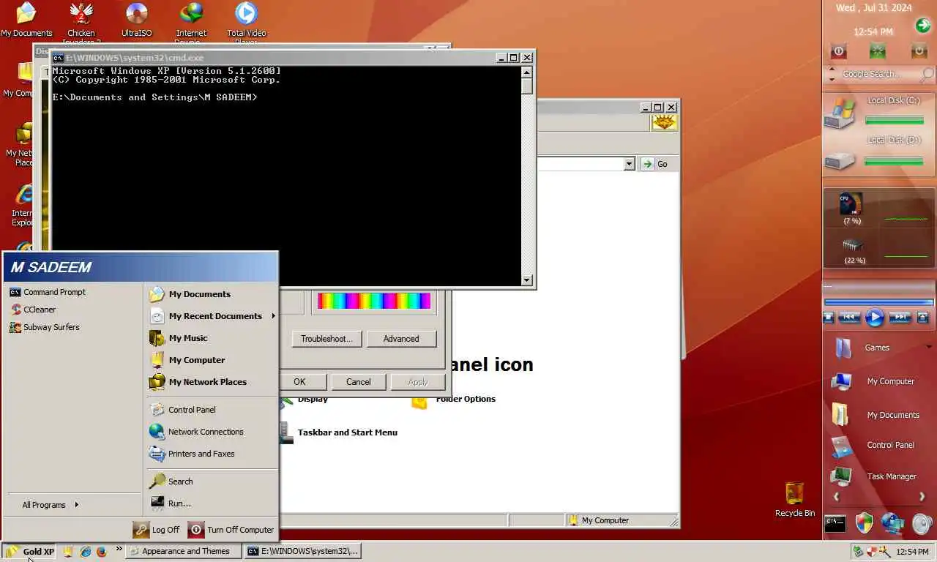
Task: Click the Turn Off Computer button
Action: coord(231,530)
